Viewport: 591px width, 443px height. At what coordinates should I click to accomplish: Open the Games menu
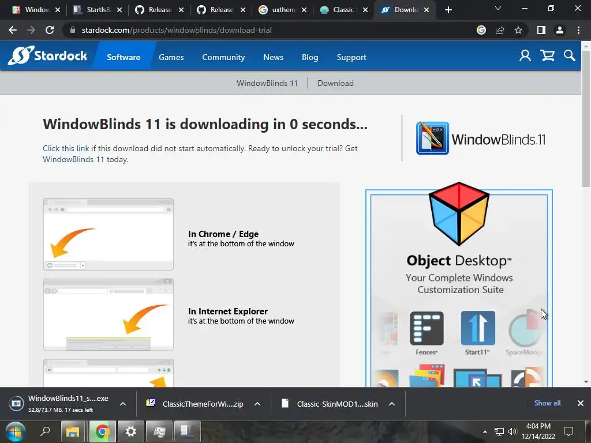point(171,57)
